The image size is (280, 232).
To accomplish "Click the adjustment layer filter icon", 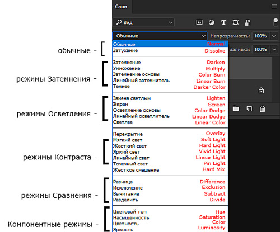I will tap(212, 22).
